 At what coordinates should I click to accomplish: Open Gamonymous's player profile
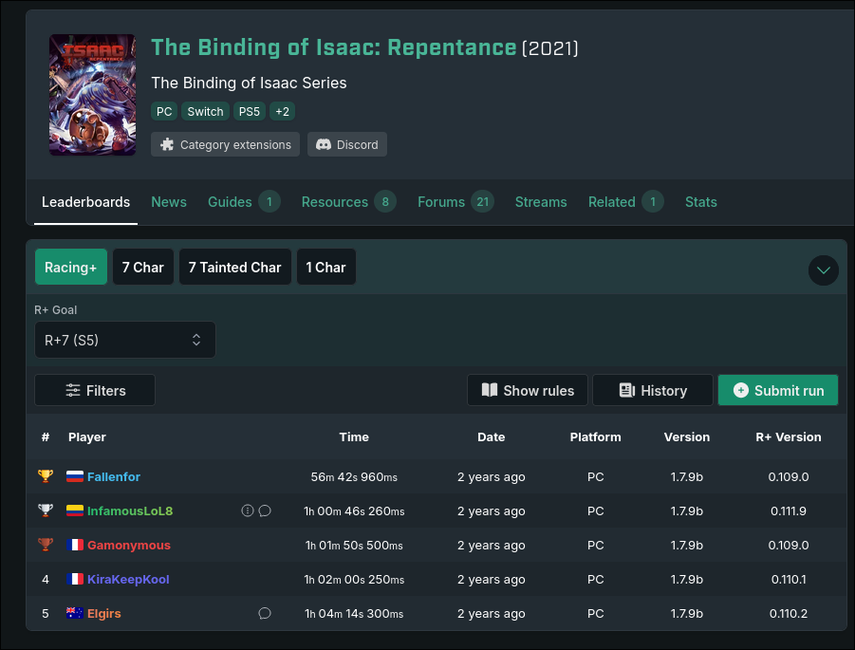[x=129, y=546]
